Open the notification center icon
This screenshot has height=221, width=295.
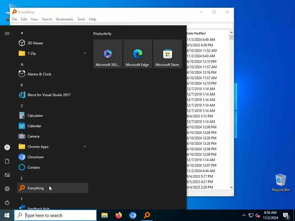[286, 216]
